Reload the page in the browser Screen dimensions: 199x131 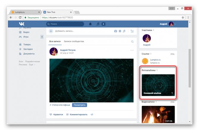pyautogui.click(x=20, y=17)
